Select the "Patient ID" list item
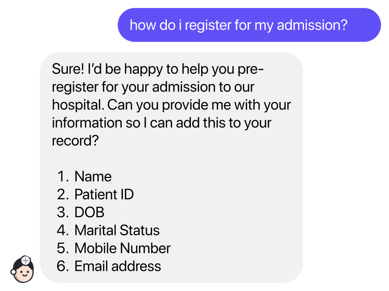Viewport: 389px width, 291px height. tap(104, 194)
